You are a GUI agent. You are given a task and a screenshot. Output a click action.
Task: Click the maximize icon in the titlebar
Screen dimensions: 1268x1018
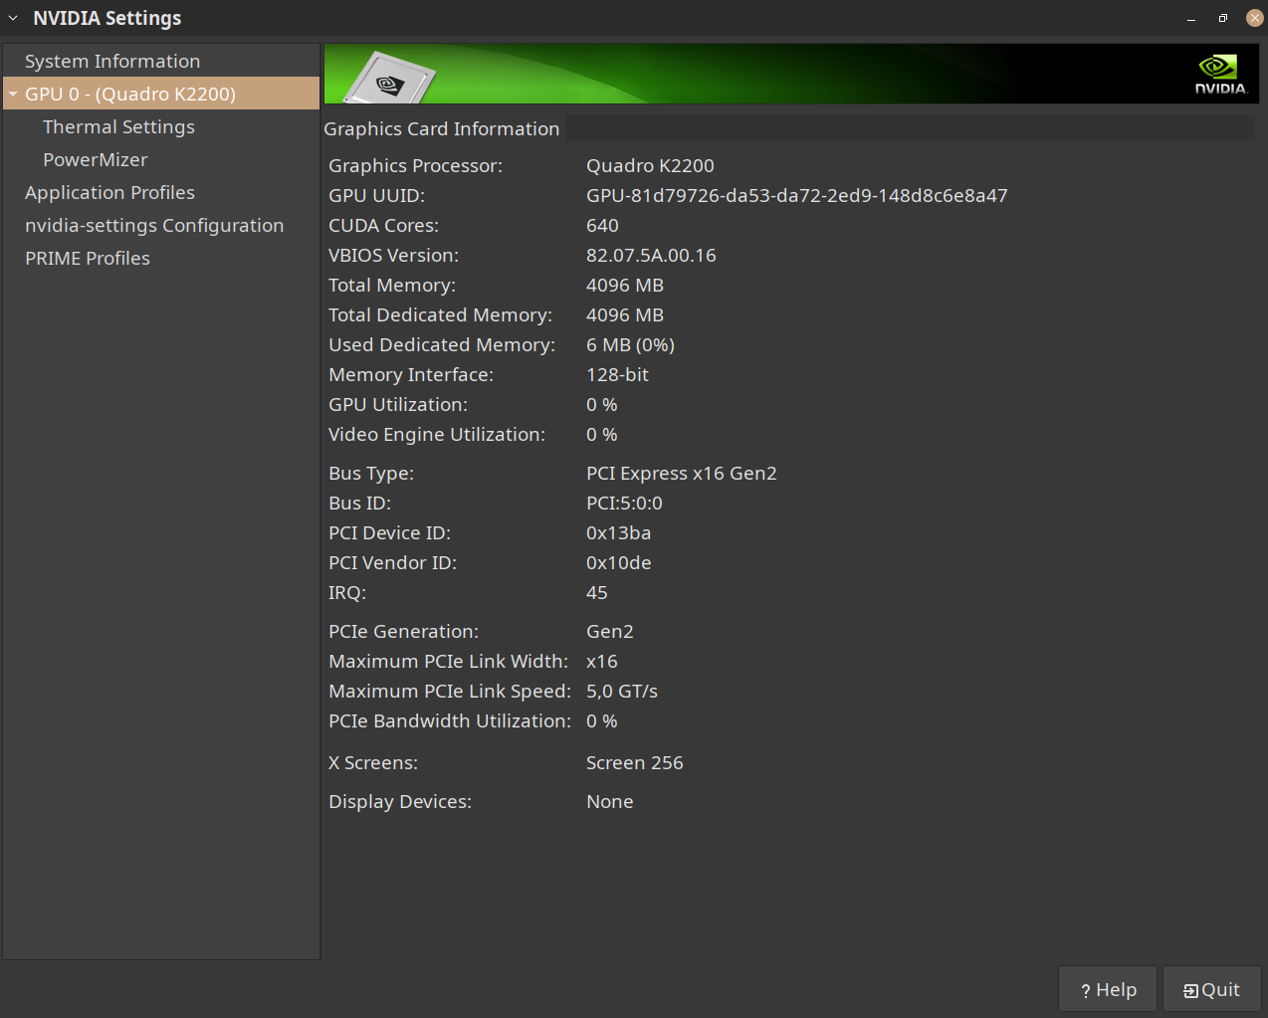1222,18
